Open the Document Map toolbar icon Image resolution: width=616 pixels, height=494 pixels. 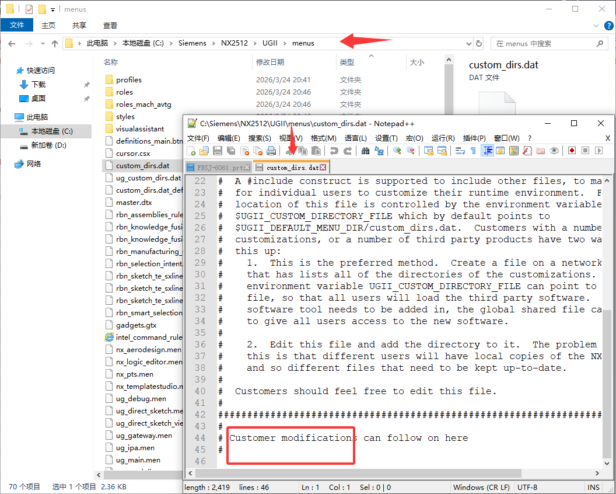[x=514, y=151]
